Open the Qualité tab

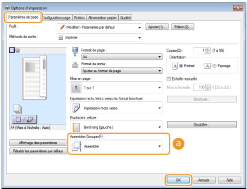(125, 18)
